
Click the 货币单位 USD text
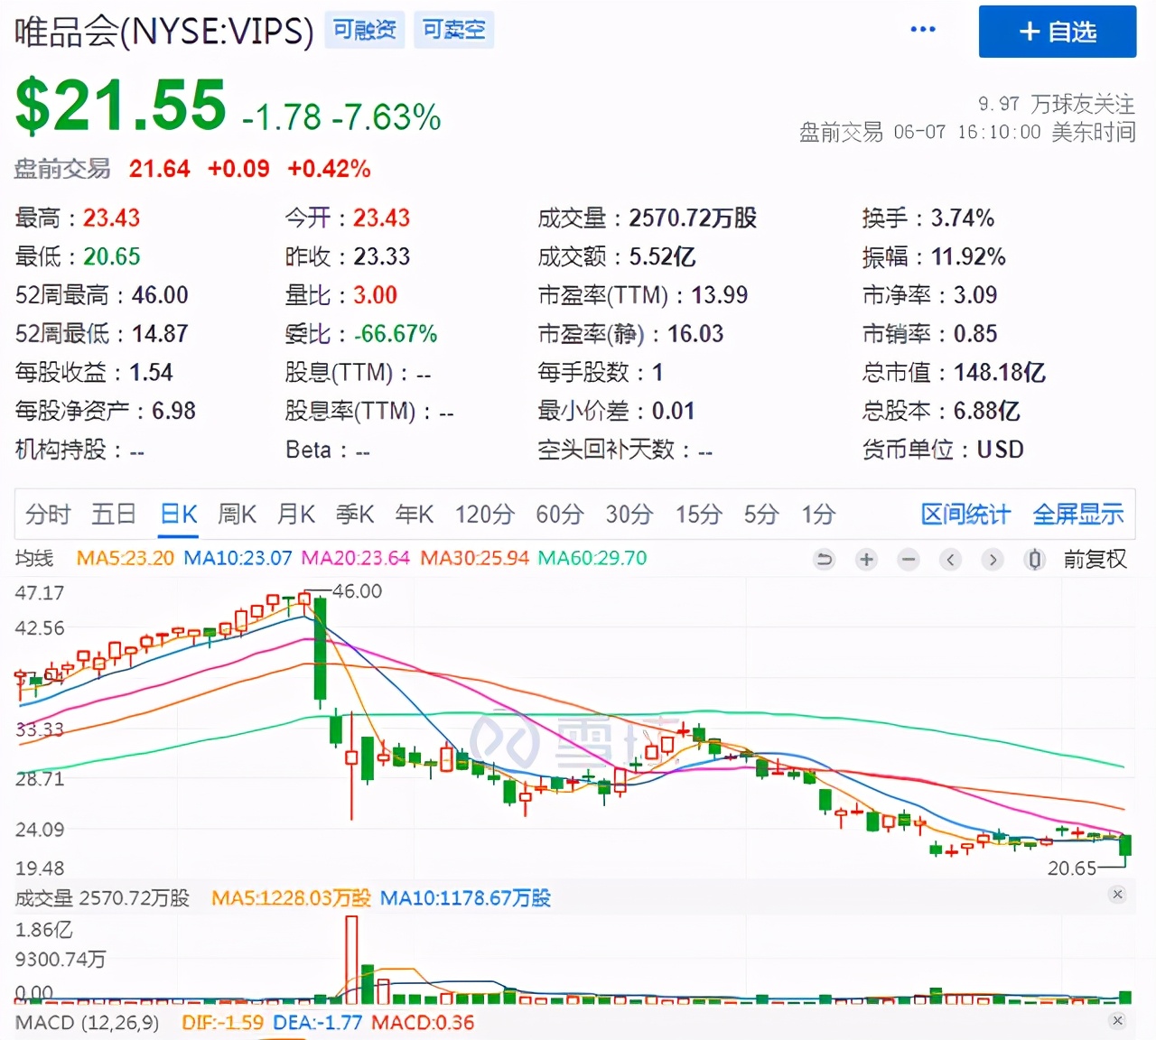[1001, 450]
